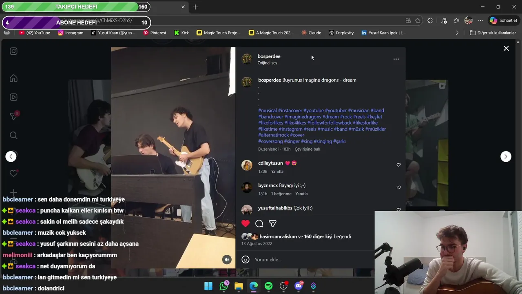Open OBS Studio from taskbar
Image resolution: width=522 pixels, height=294 pixels.
tap(283, 286)
